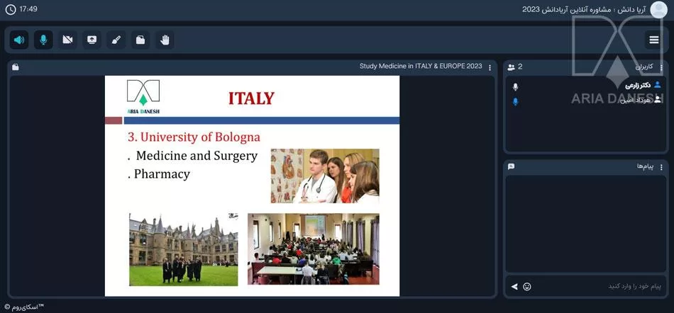Open the messages panel options menu
Screen dimensions: 674x313
click(x=661, y=167)
